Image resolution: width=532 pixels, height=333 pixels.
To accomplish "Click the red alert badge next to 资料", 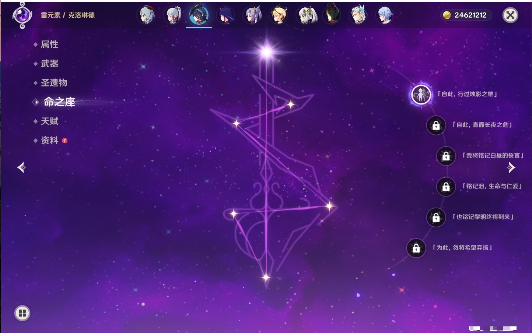I will pos(65,141).
